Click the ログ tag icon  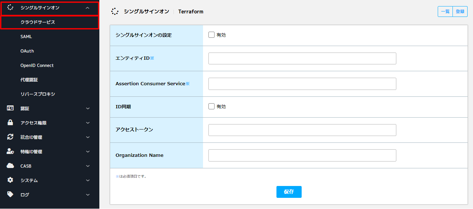pyautogui.click(x=10, y=195)
